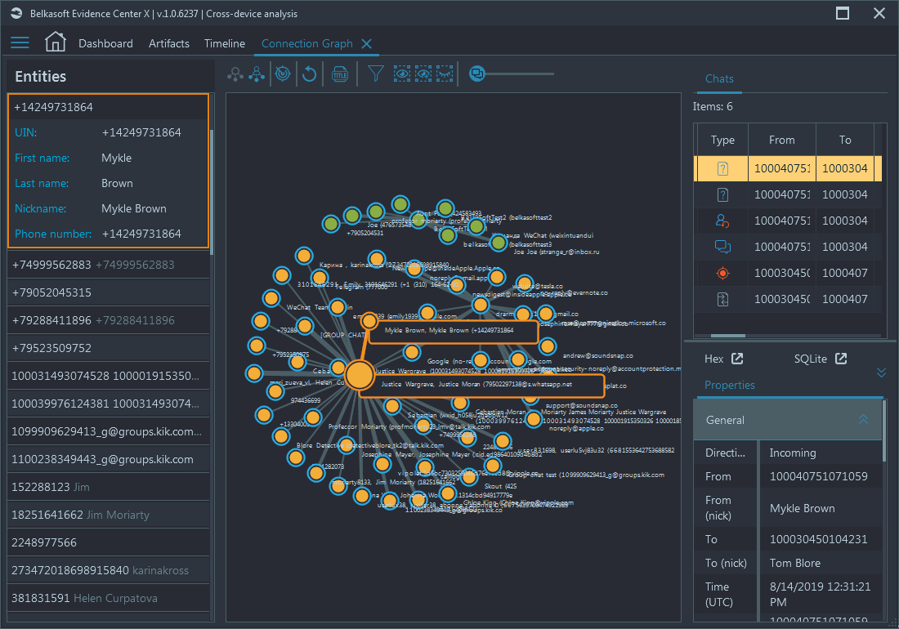The image size is (899, 629).
Task: Select the 381831591 Helen Curpatova entity
Action: [108, 598]
